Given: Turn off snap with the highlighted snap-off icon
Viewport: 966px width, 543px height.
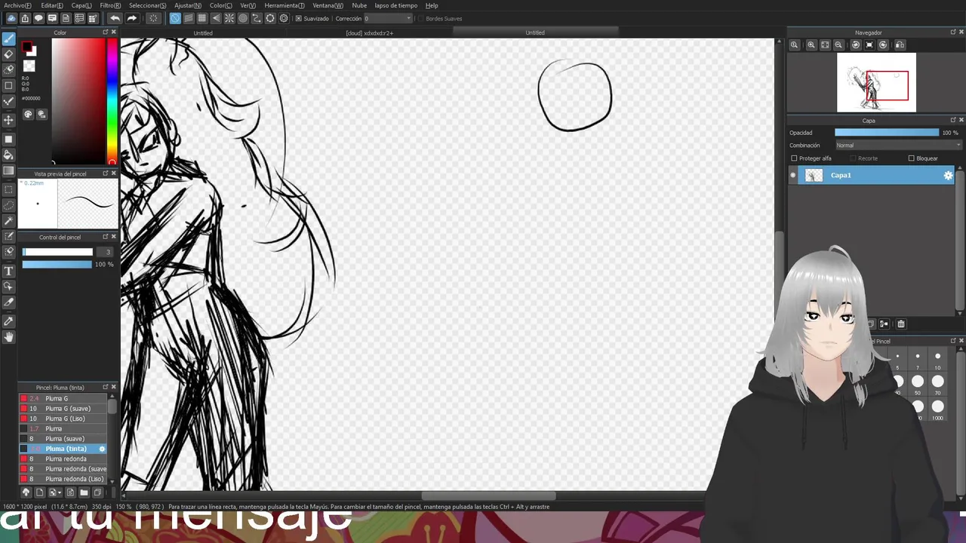Looking at the screenshot, I should tap(175, 18).
